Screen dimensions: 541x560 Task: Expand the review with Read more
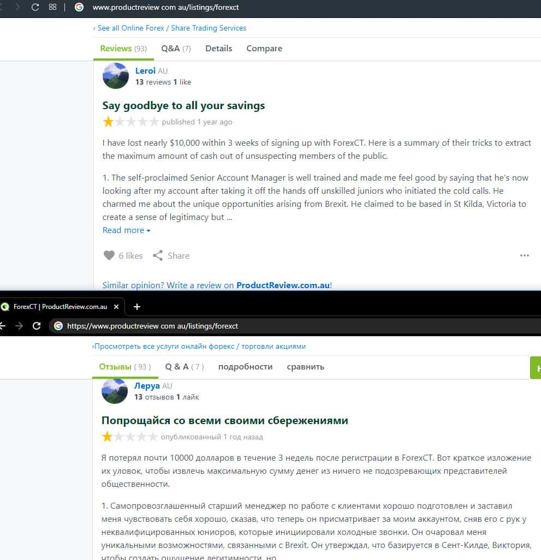127,230
